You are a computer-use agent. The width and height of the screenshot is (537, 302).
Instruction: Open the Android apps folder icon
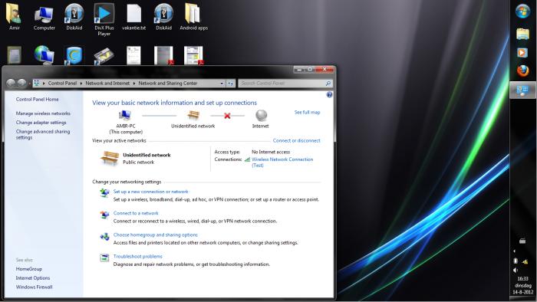193,17
